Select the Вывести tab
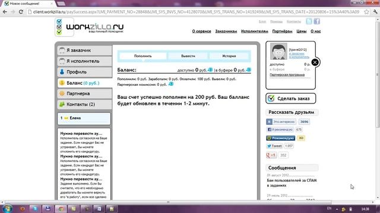 (188, 56)
